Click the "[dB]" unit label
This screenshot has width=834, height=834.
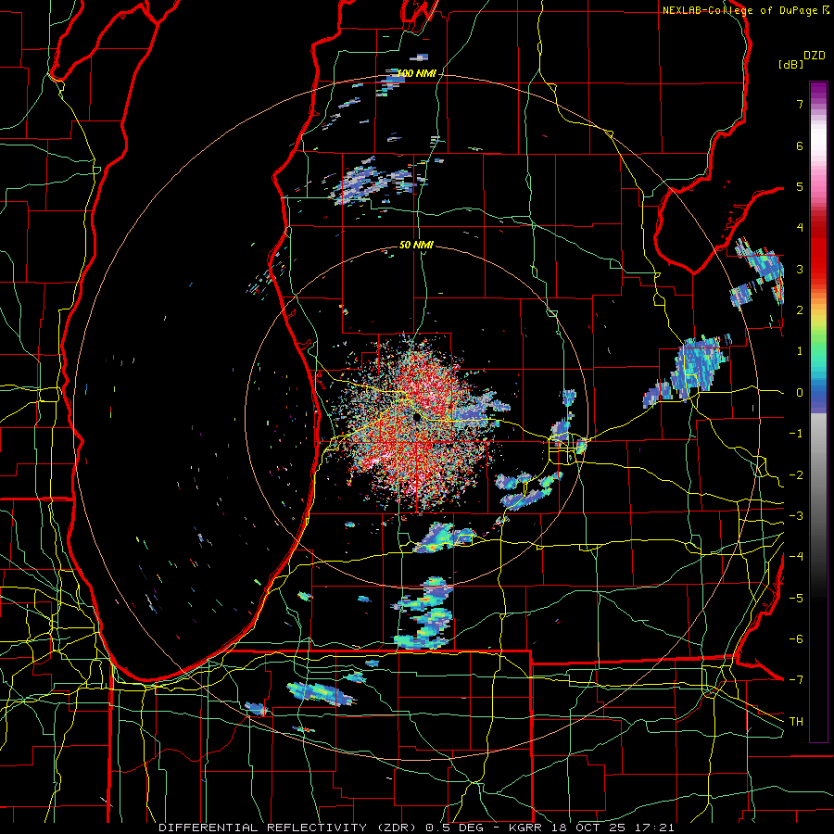point(790,64)
